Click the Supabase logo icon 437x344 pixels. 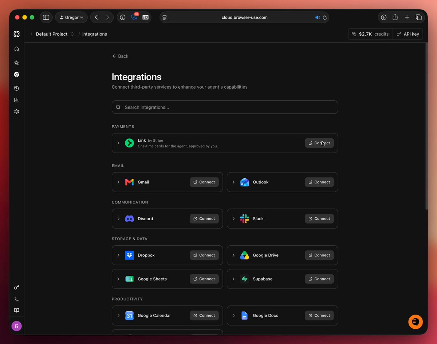(x=244, y=279)
